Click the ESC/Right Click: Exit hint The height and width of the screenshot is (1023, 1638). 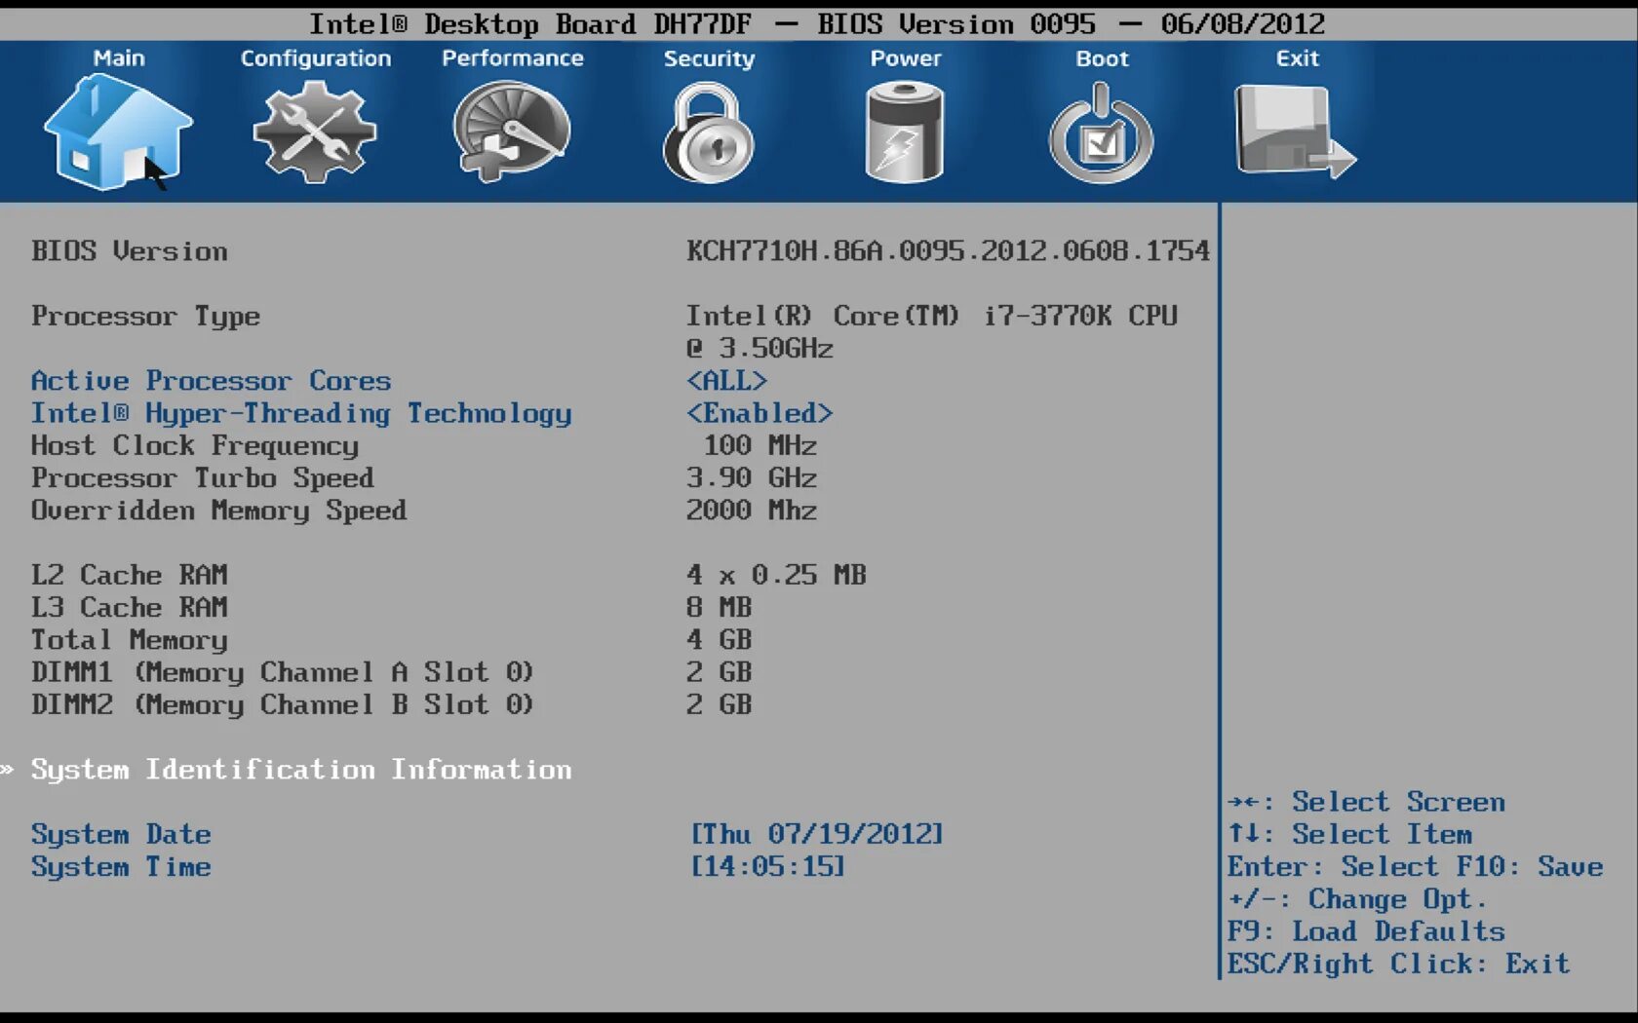pos(1399,964)
